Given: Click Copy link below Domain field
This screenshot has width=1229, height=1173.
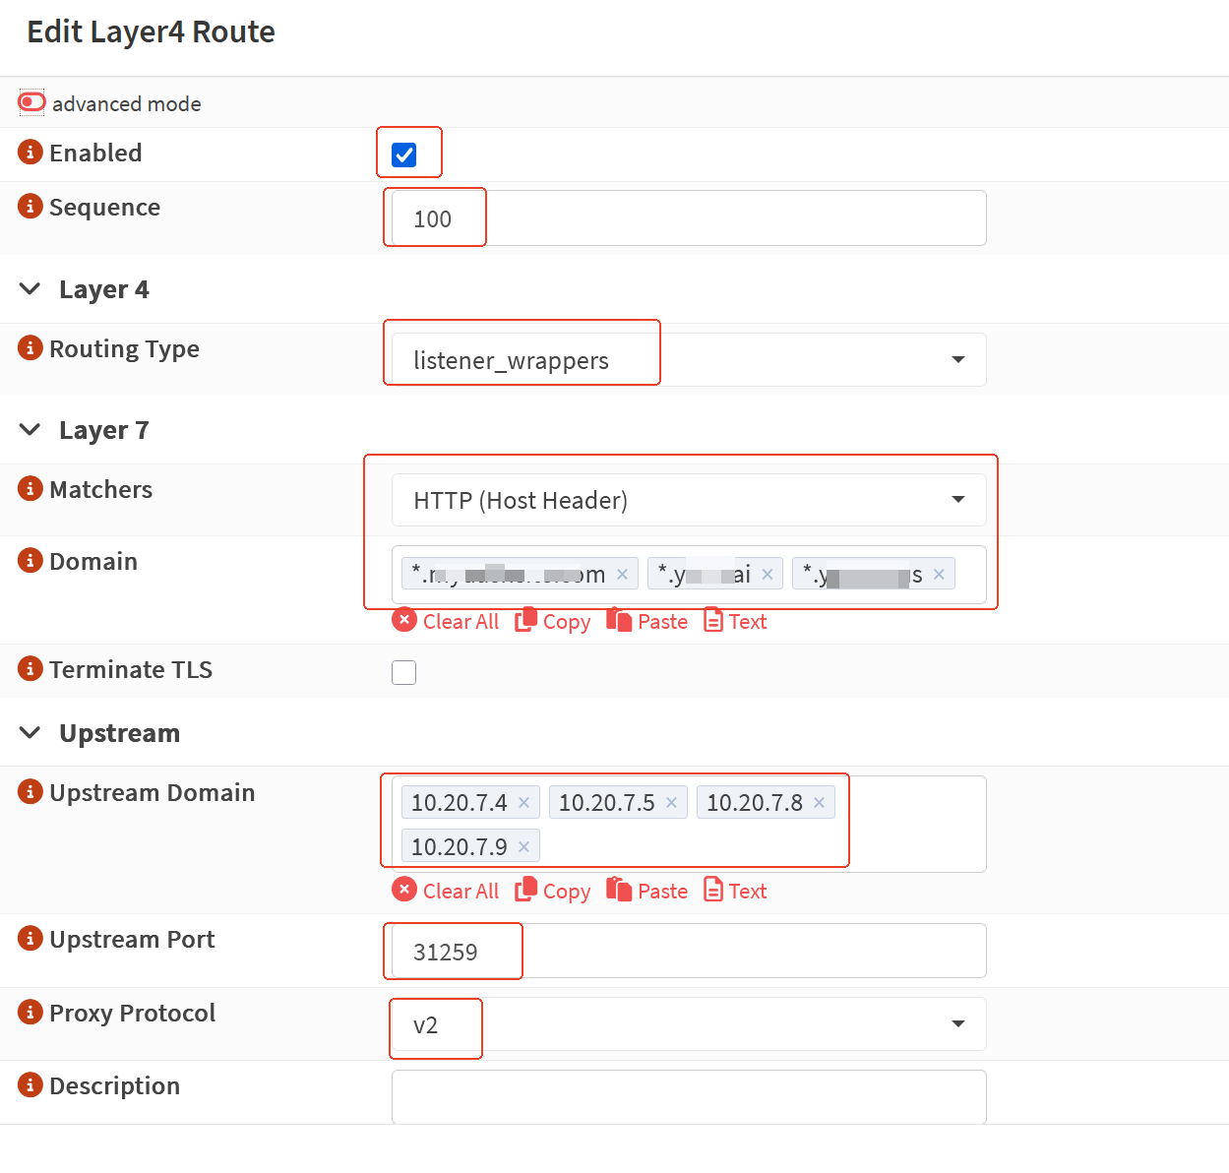Looking at the screenshot, I should [x=553, y=621].
